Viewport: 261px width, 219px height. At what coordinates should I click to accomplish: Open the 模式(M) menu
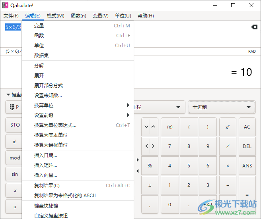(x=56, y=16)
